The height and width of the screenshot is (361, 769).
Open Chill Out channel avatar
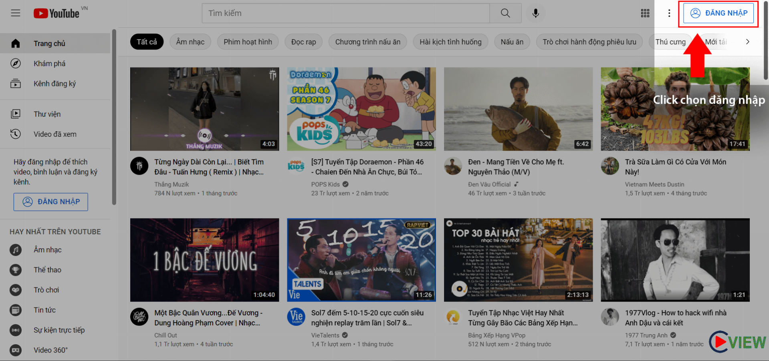[x=139, y=317]
